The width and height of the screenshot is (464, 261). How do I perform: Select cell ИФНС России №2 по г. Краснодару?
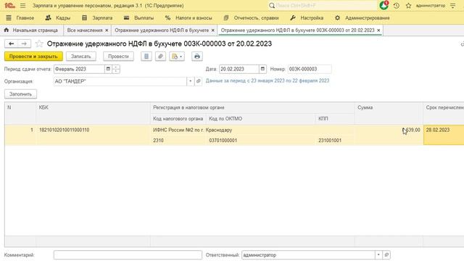[x=252, y=130]
